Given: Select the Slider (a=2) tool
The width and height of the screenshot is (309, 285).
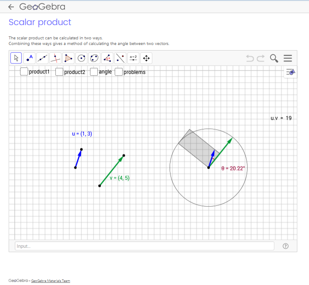Looking at the screenshot, I should (133, 58).
